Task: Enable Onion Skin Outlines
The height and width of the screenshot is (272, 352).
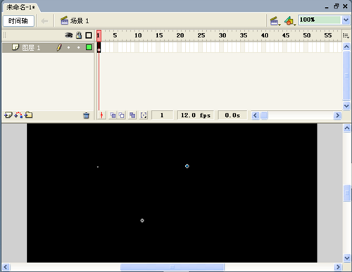Action: 121,115
